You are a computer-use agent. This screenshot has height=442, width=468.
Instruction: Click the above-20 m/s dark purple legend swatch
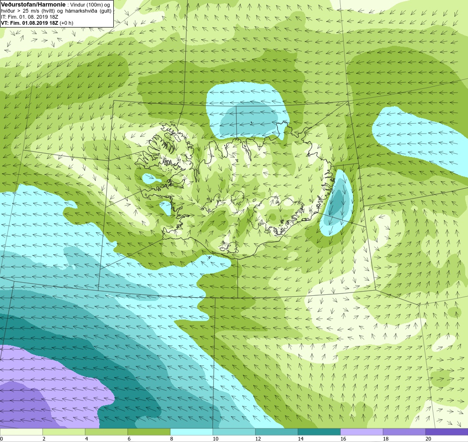[x=447, y=432]
